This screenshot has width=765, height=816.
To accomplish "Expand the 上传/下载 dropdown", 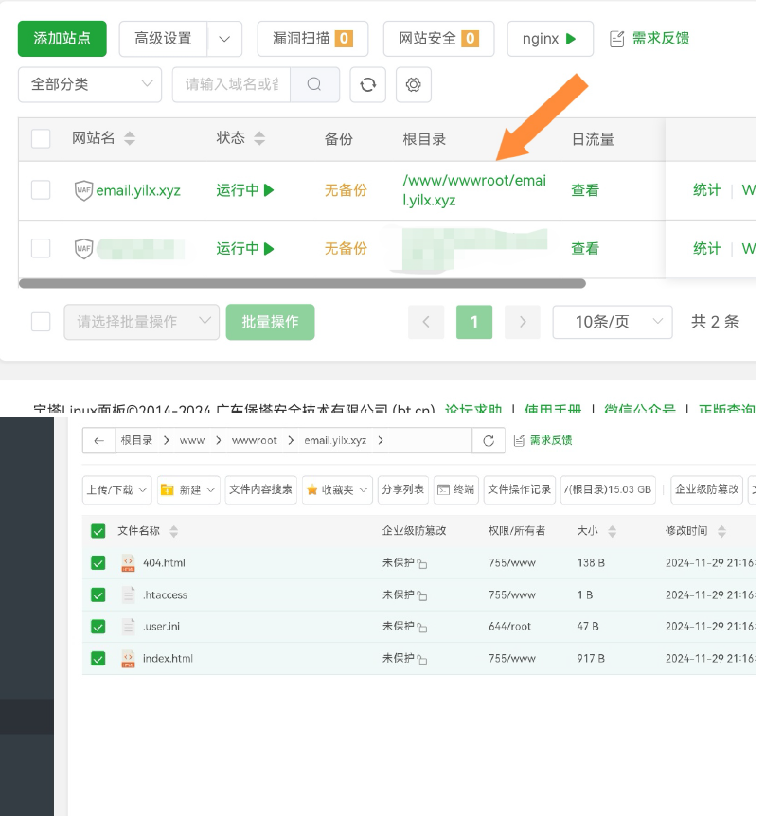I will click(x=117, y=489).
